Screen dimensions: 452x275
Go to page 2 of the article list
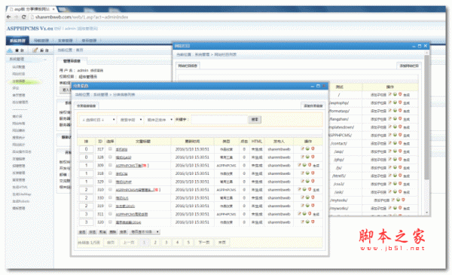(x=155, y=242)
